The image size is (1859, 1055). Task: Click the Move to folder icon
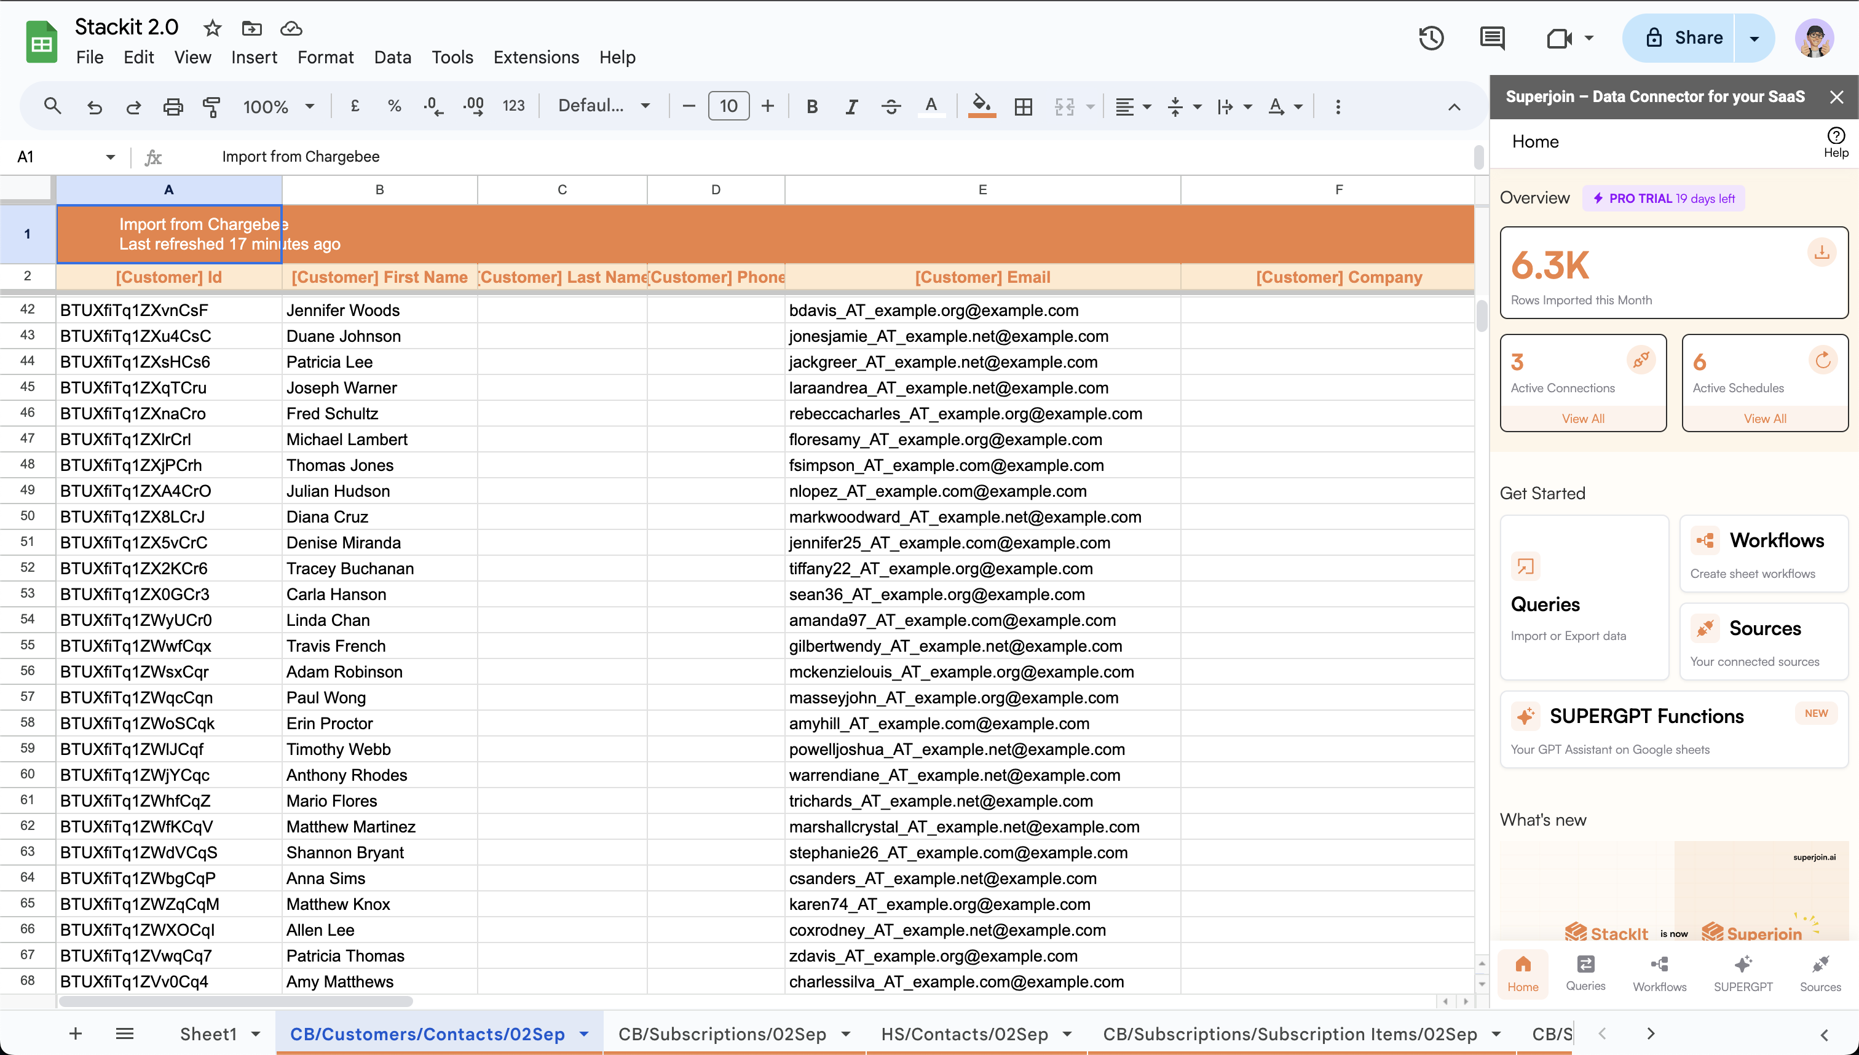tap(251, 29)
